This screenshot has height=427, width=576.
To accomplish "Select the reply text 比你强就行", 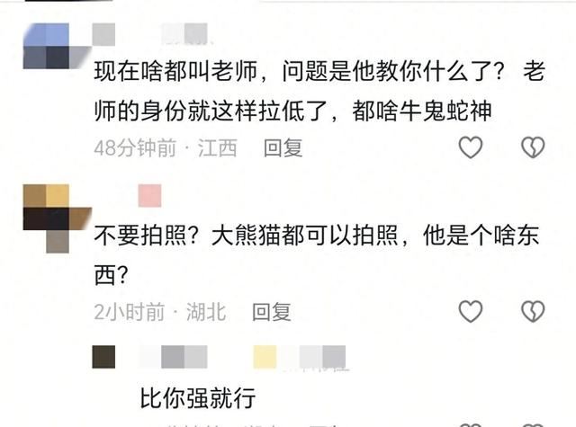I will [198, 397].
